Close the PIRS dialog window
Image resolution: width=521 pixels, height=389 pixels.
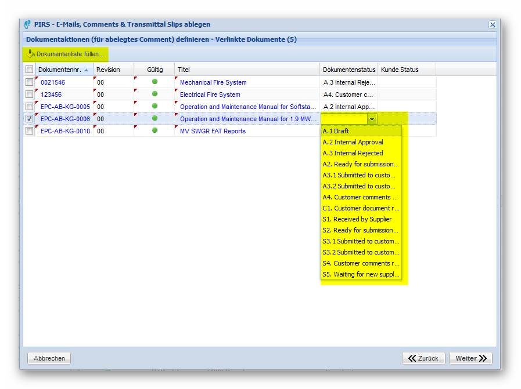coord(493,24)
